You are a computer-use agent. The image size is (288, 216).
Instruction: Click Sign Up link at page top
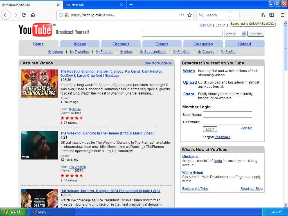pos(205,25)
